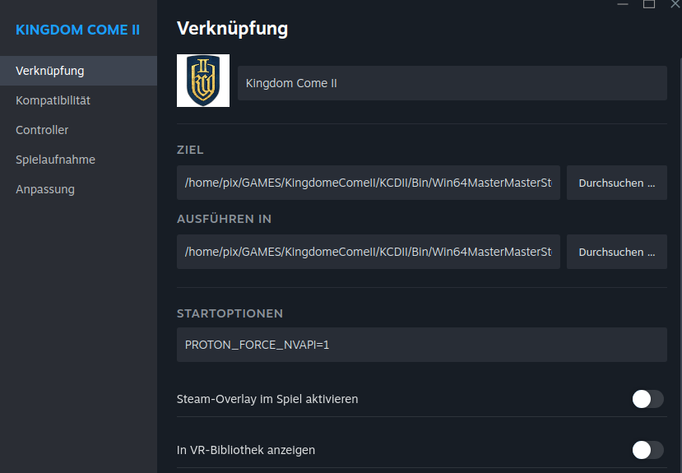The width and height of the screenshot is (682, 473).
Task: Enable the Steam-Overlay im Spiel toggle
Action: coord(647,399)
